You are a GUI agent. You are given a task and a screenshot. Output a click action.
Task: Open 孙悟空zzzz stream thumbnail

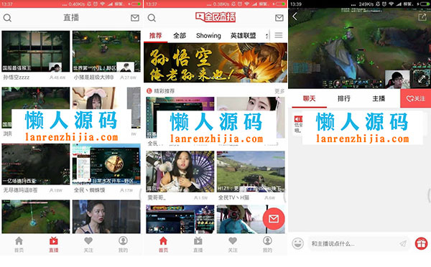[36, 52]
